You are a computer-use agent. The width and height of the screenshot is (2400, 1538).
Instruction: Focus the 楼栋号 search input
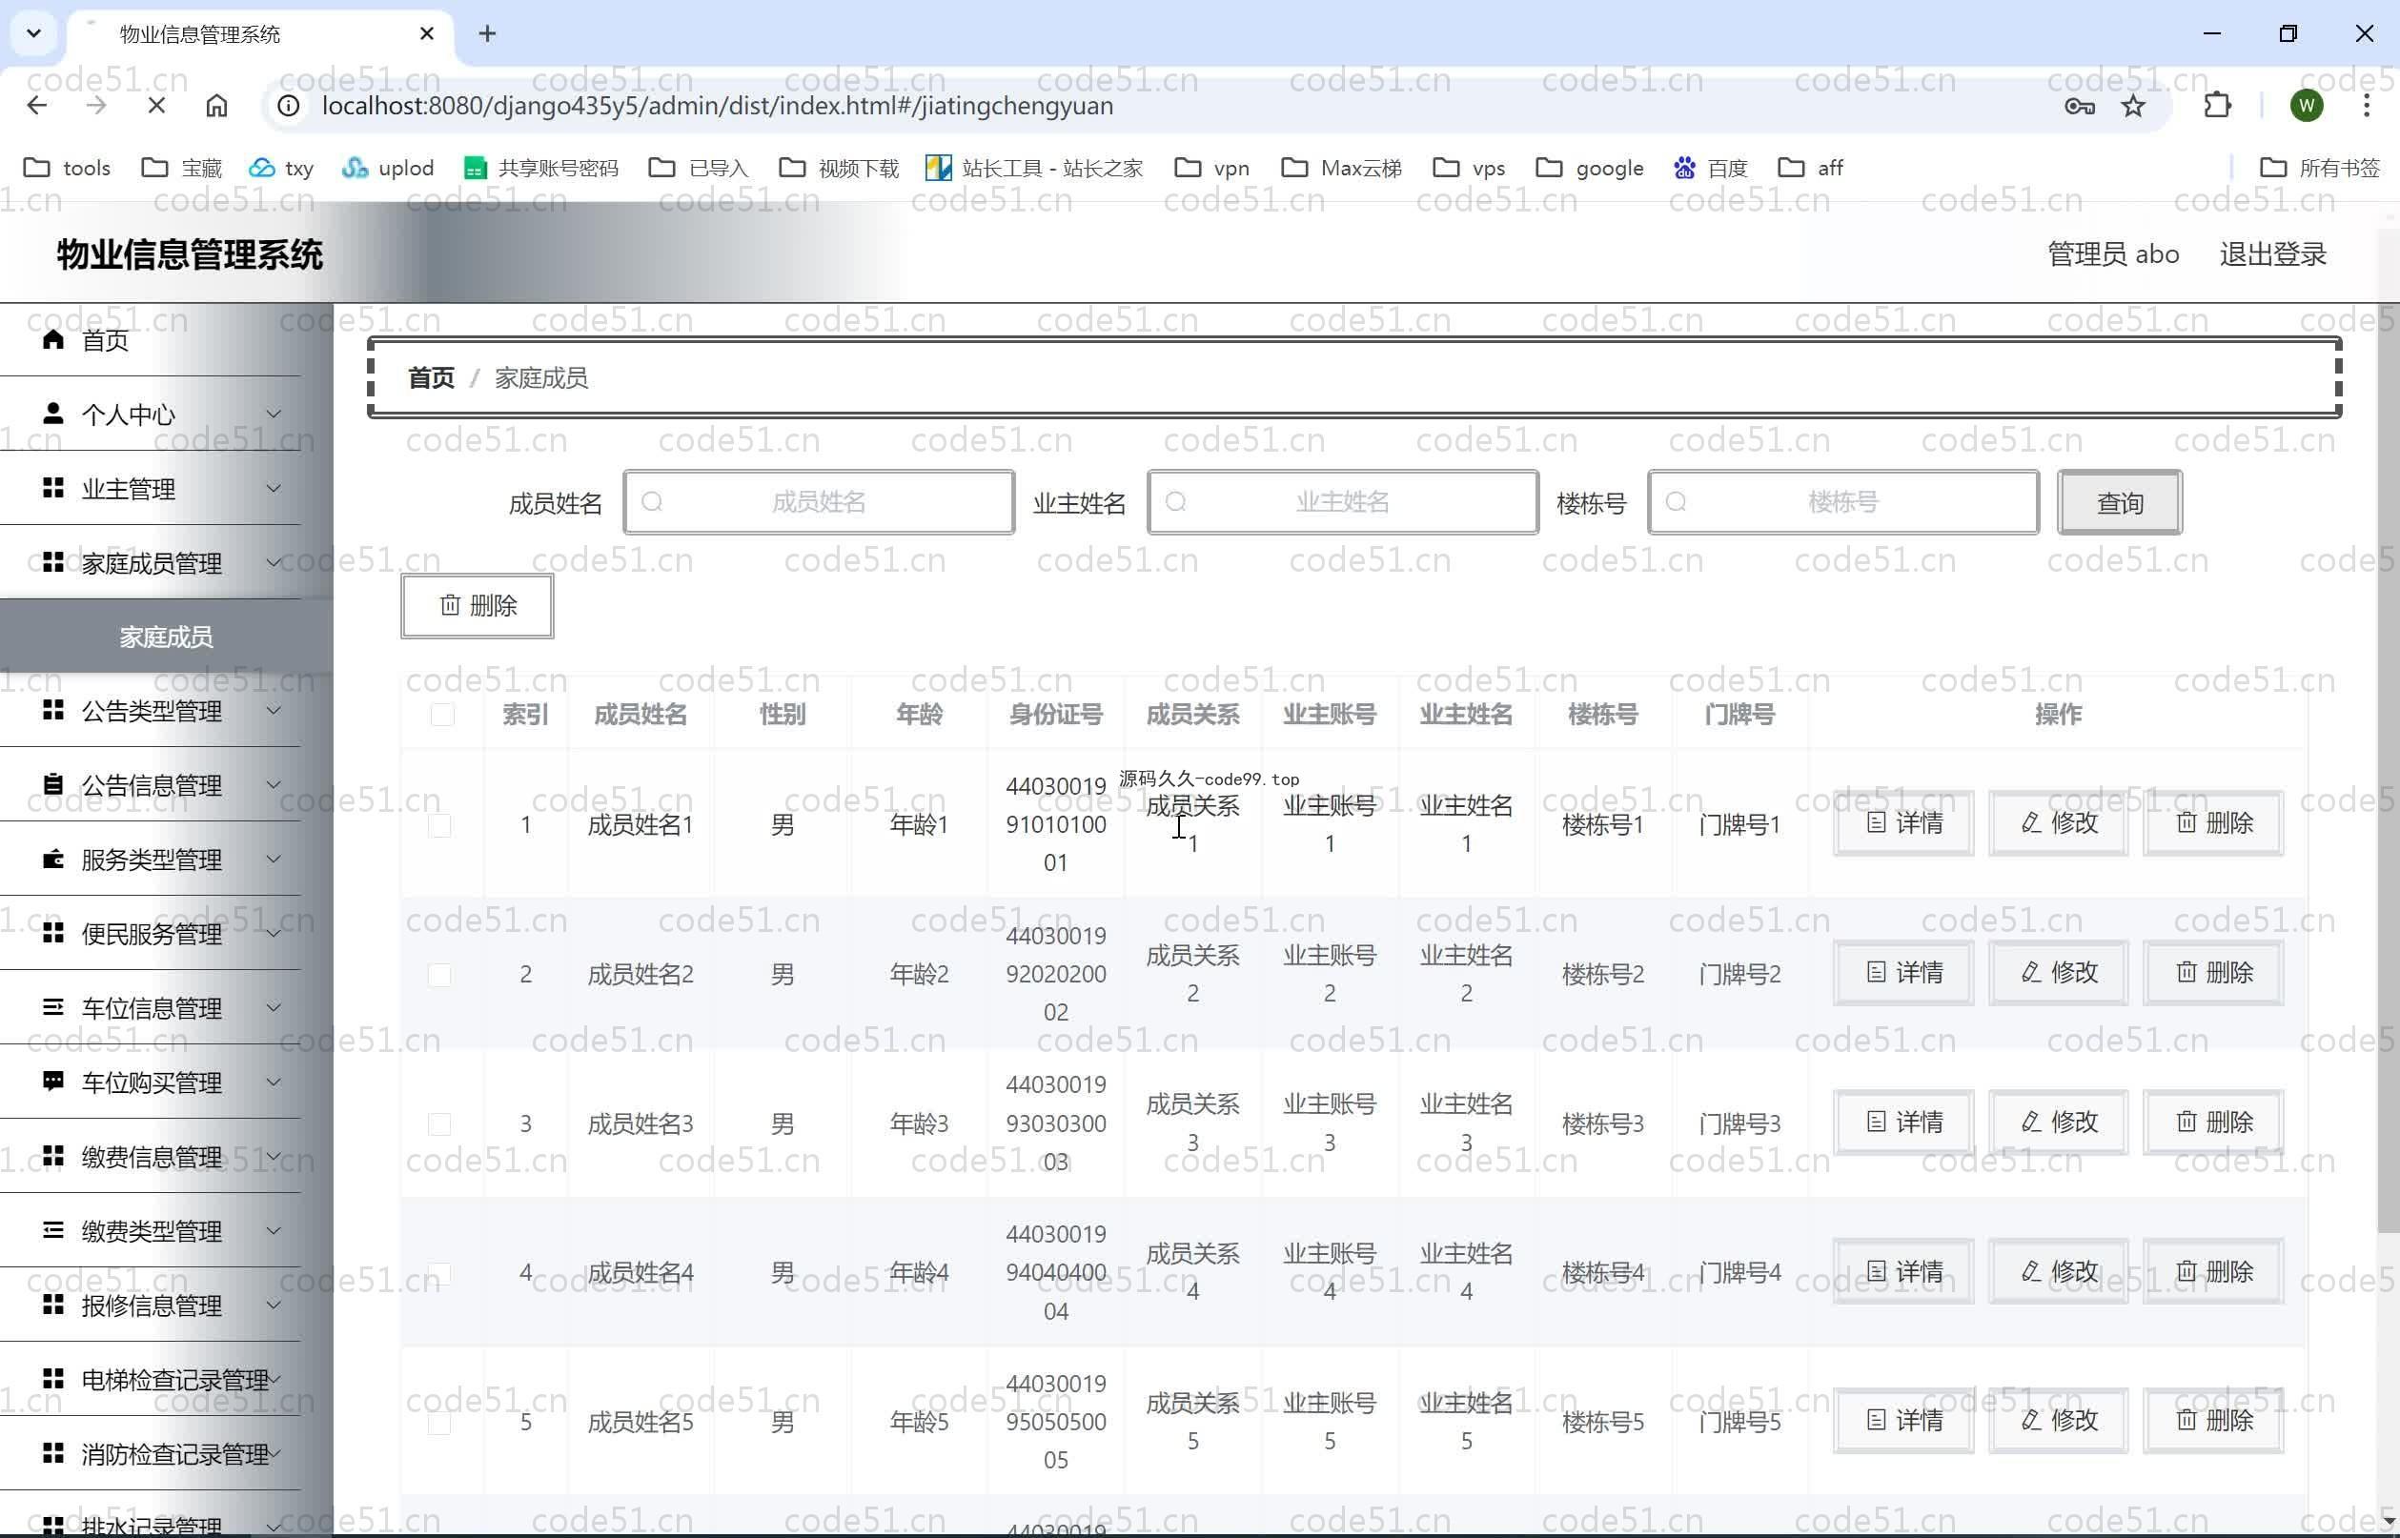click(x=1842, y=502)
